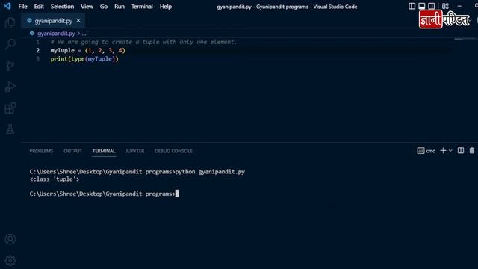Image resolution: width=478 pixels, height=269 pixels.
Task: Click the myTuple assignment code line
Action: click(88, 50)
